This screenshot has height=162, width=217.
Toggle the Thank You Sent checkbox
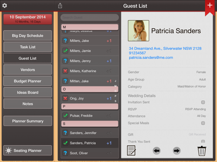203,141
